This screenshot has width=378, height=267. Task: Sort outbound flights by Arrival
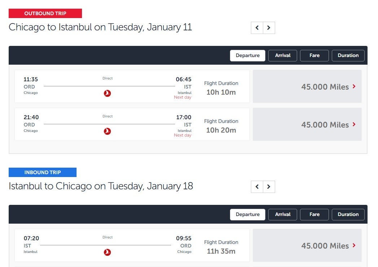point(283,56)
